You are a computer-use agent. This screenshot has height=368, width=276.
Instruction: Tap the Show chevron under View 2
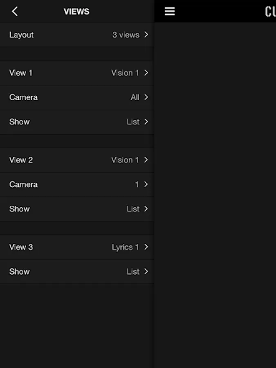[146, 209]
